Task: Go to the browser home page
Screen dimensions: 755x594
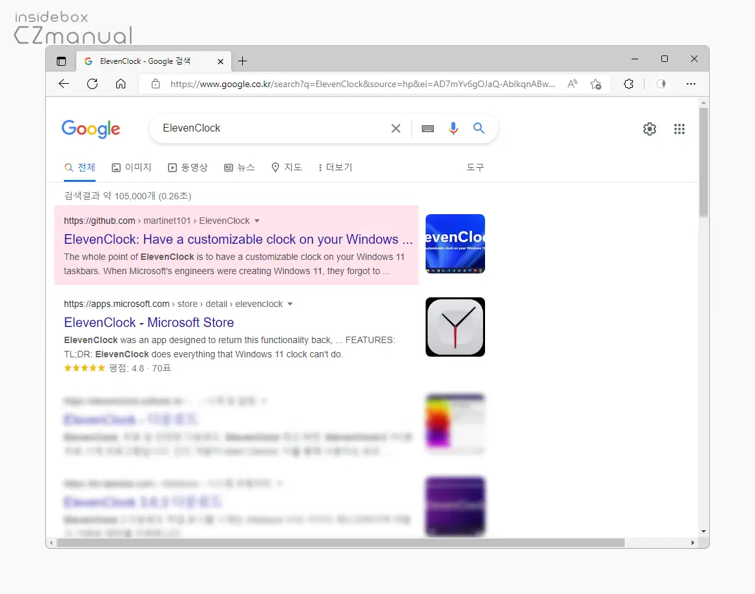Action: (121, 84)
